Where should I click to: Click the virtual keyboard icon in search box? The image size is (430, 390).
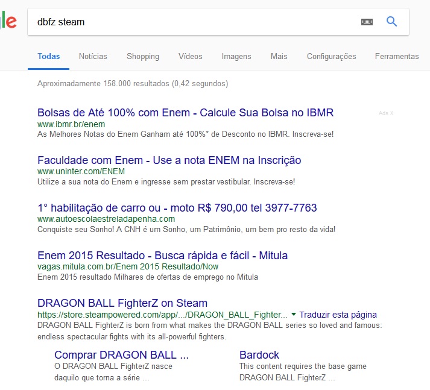point(367,22)
